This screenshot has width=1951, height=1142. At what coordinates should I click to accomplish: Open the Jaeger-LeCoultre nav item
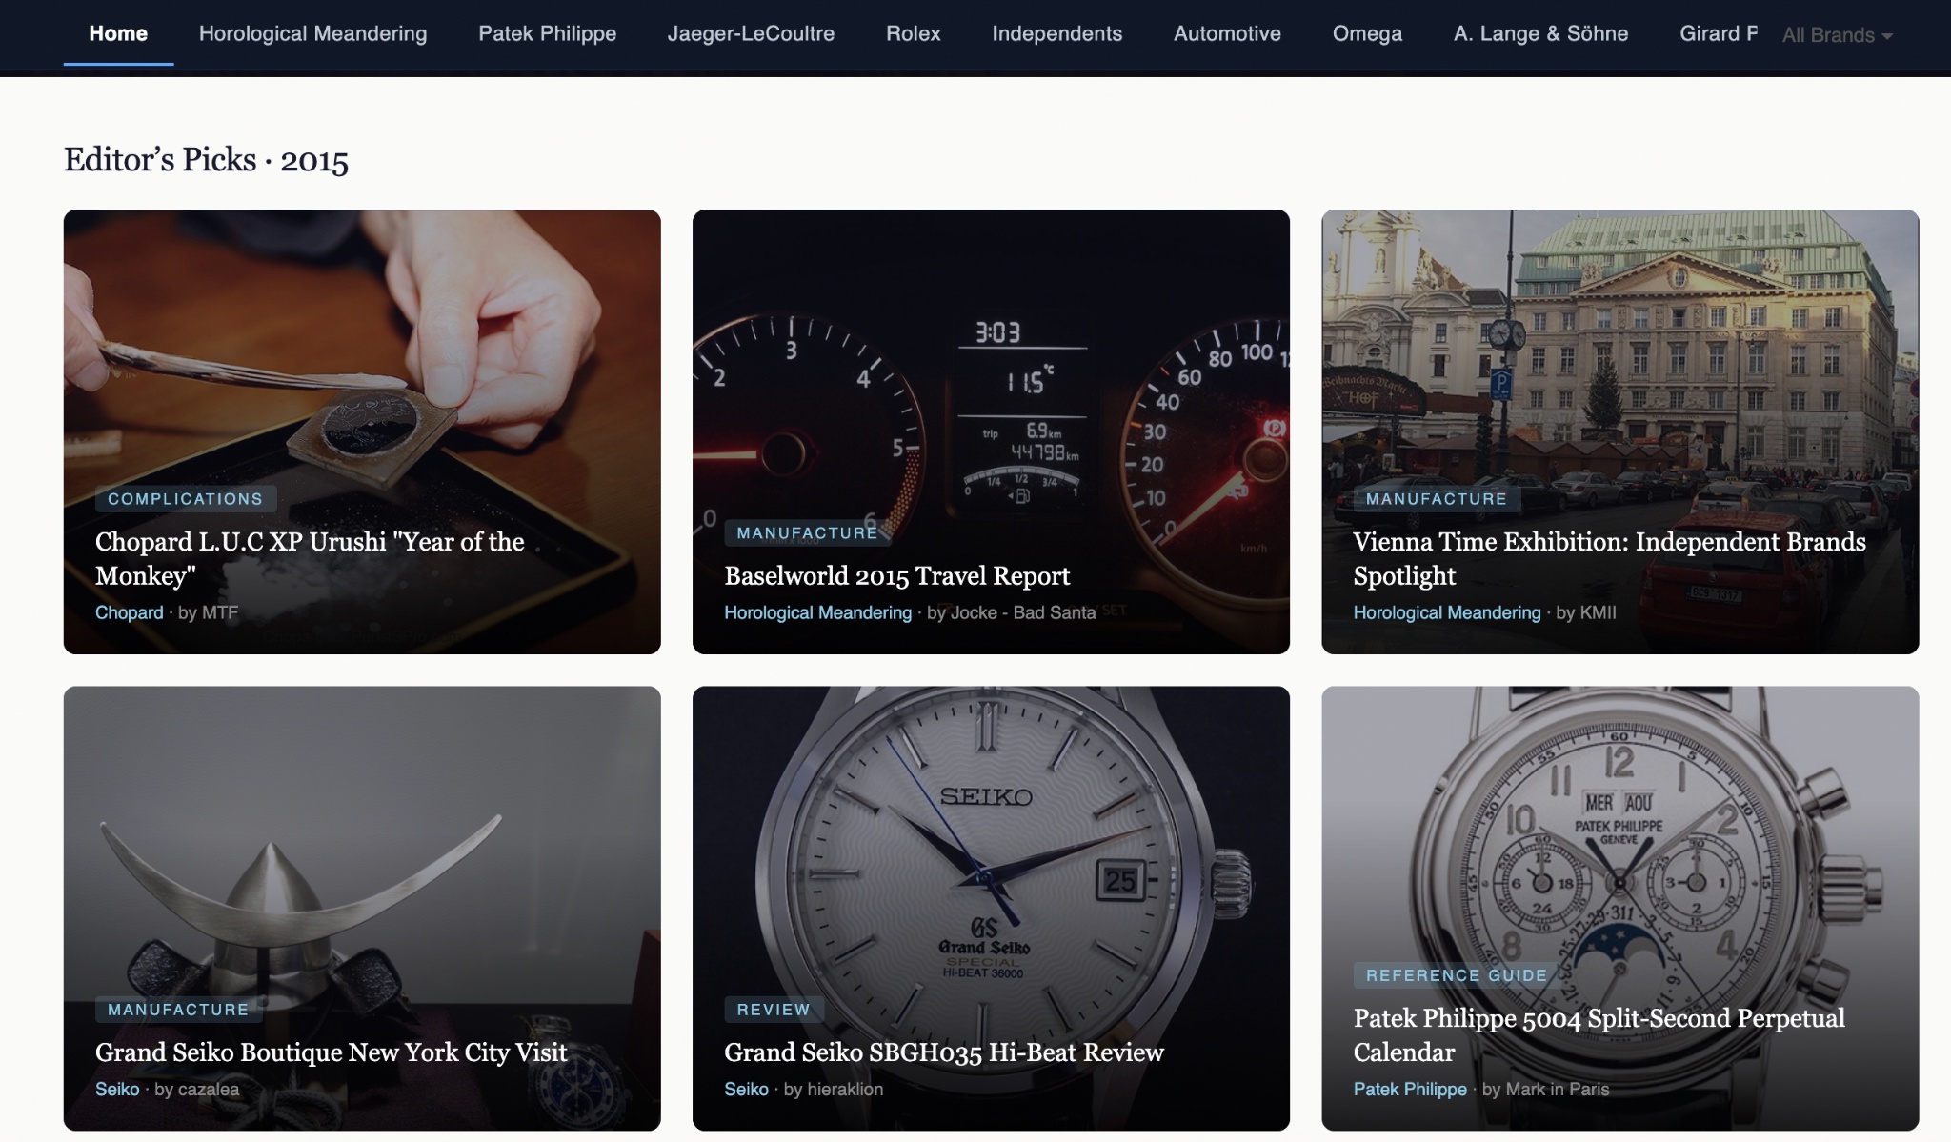[751, 33]
